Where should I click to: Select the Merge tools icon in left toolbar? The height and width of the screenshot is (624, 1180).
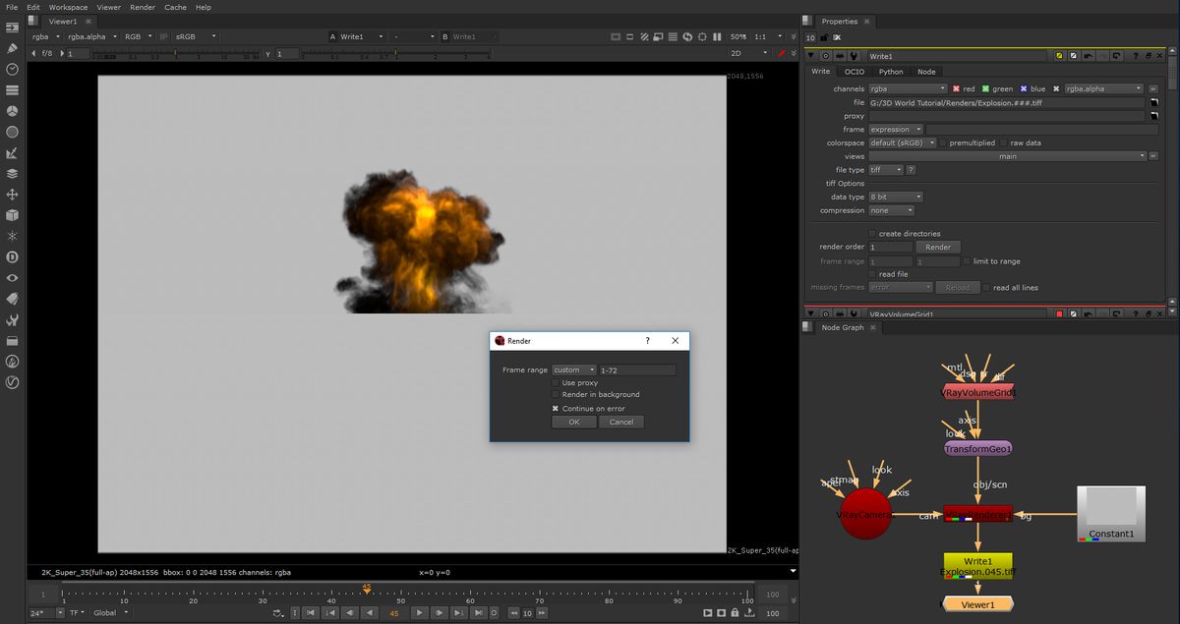[12, 174]
